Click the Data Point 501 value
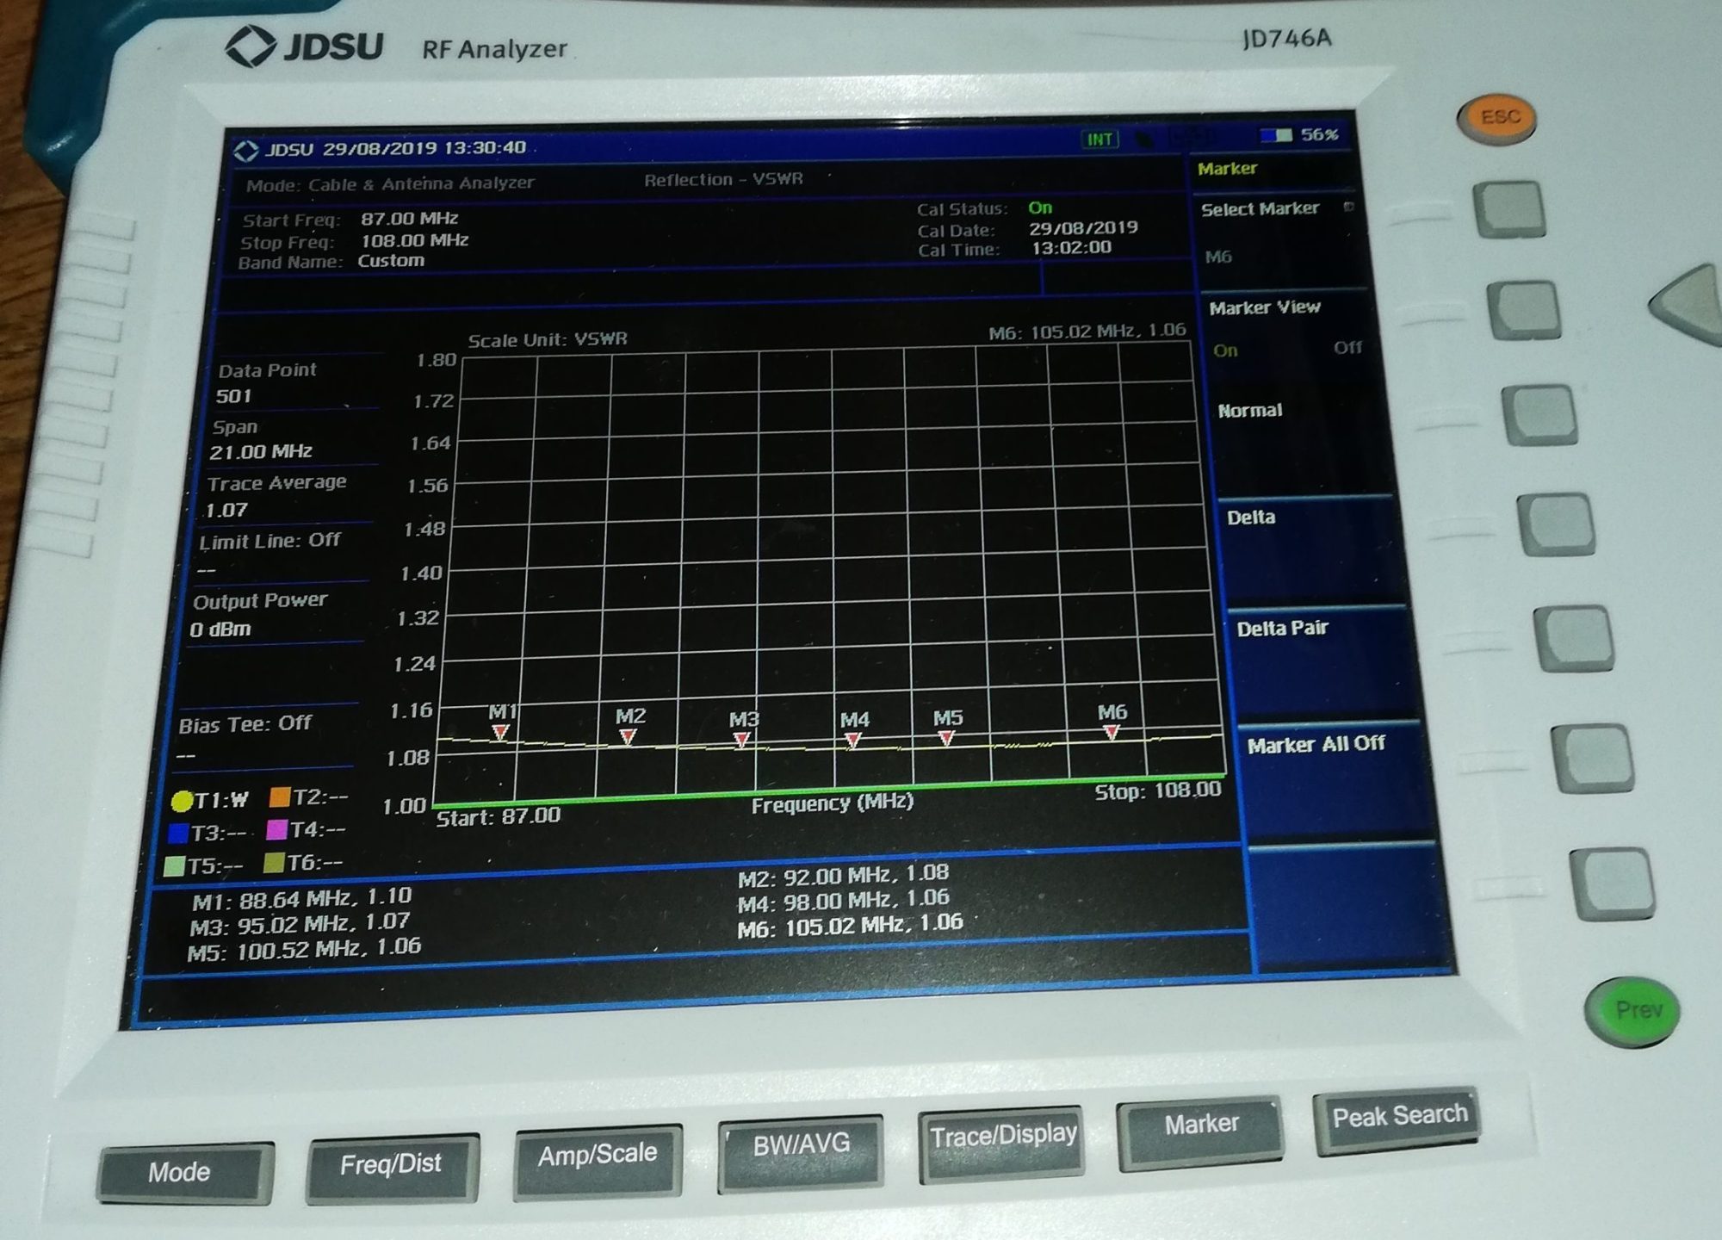This screenshot has width=1722, height=1240. pyautogui.click(x=234, y=396)
